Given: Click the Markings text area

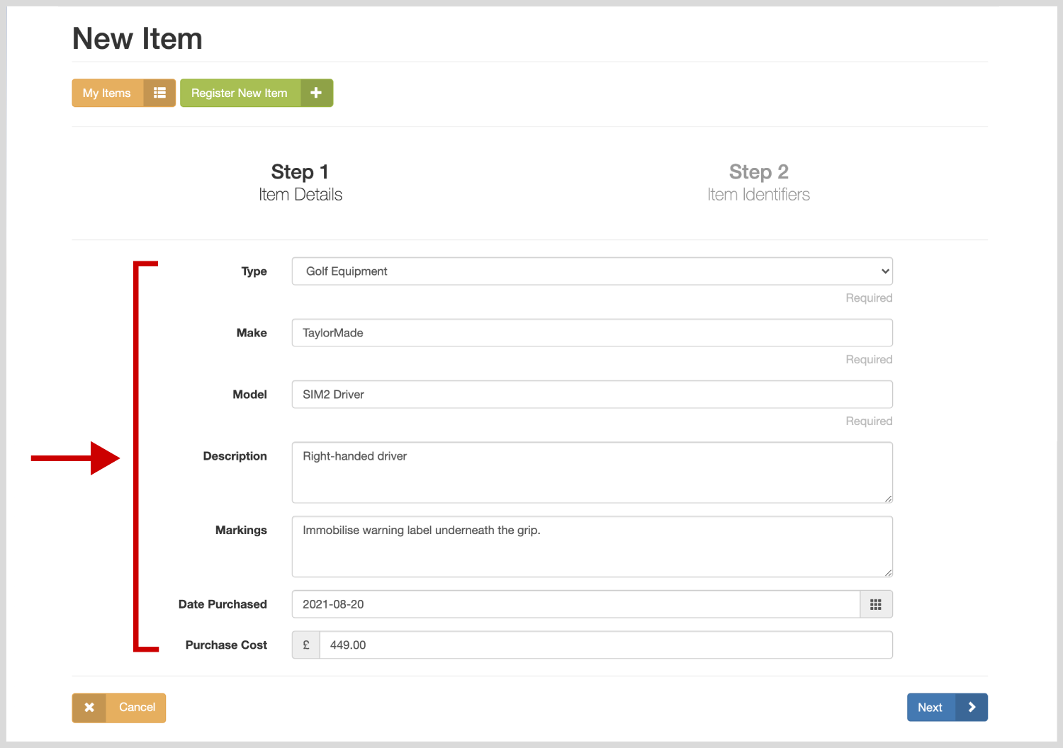Looking at the screenshot, I should pyautogui.click(x=592, y=546).
